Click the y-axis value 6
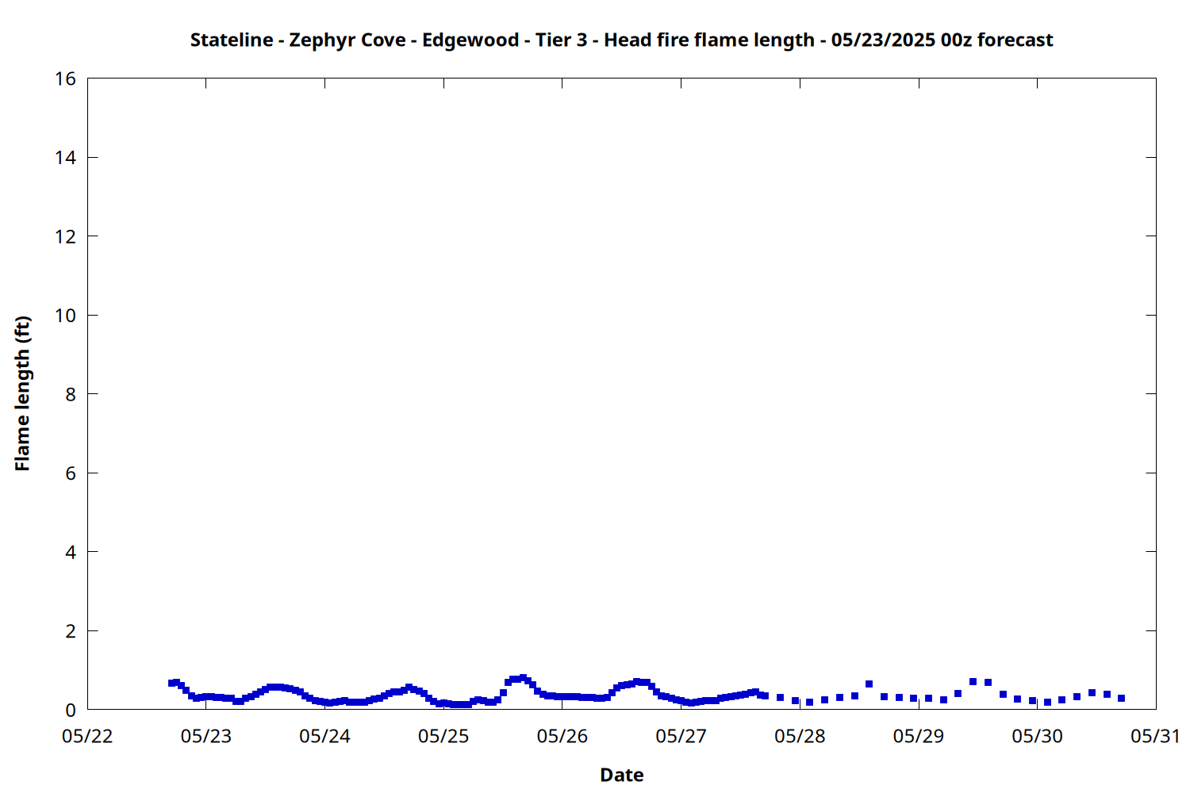This screenshot has width=1190, height=793. click(71, 473)
